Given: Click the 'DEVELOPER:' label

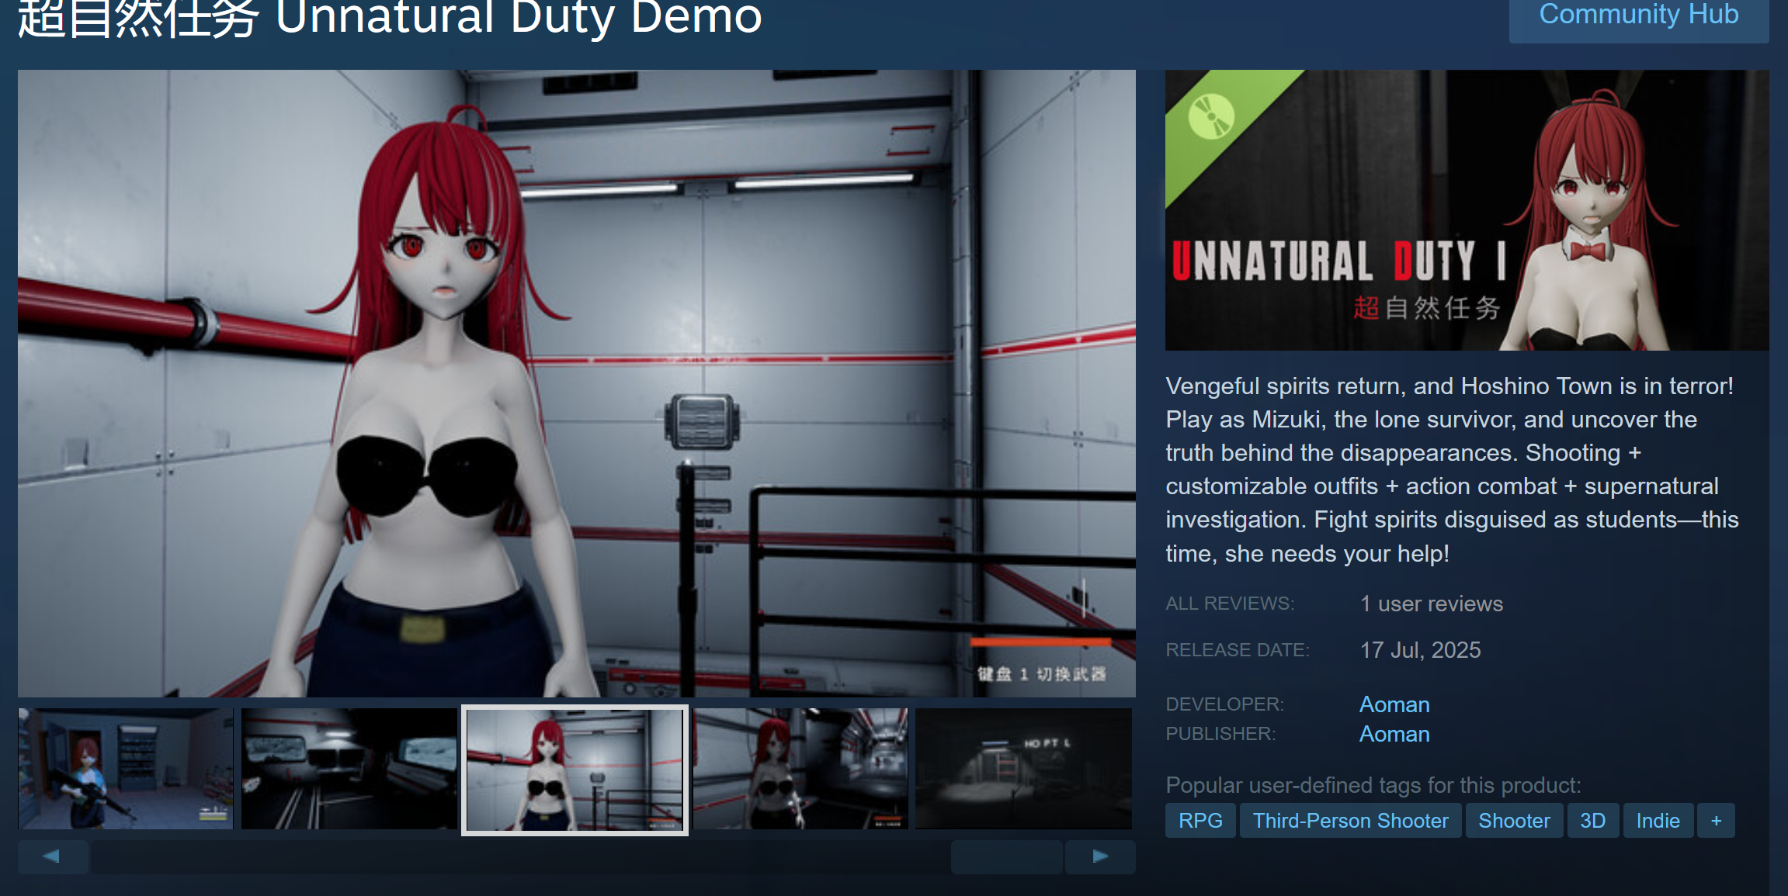Looking at the screenshot, I should [1225, 704].
